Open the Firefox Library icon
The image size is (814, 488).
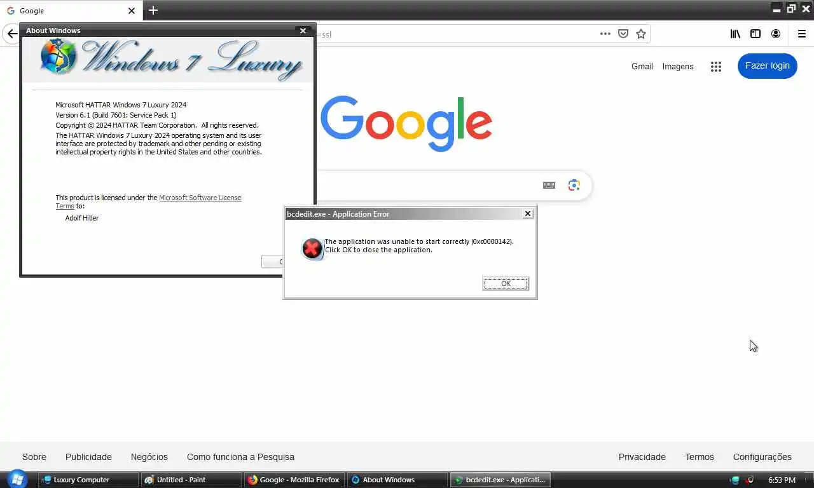(735, 34)
